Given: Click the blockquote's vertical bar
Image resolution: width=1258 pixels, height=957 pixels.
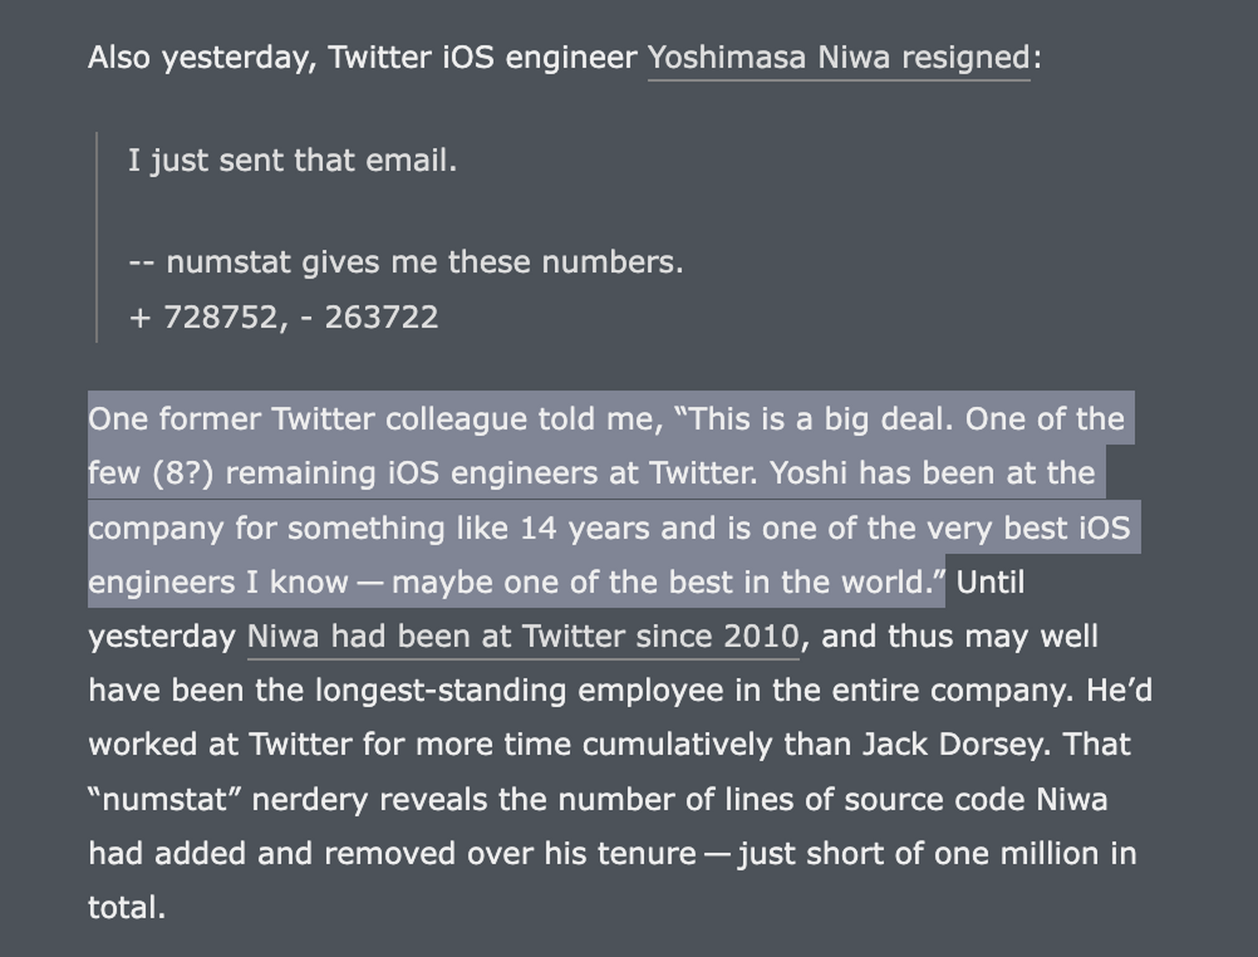Looking at the screenshot, I should [x=97, y=237].
